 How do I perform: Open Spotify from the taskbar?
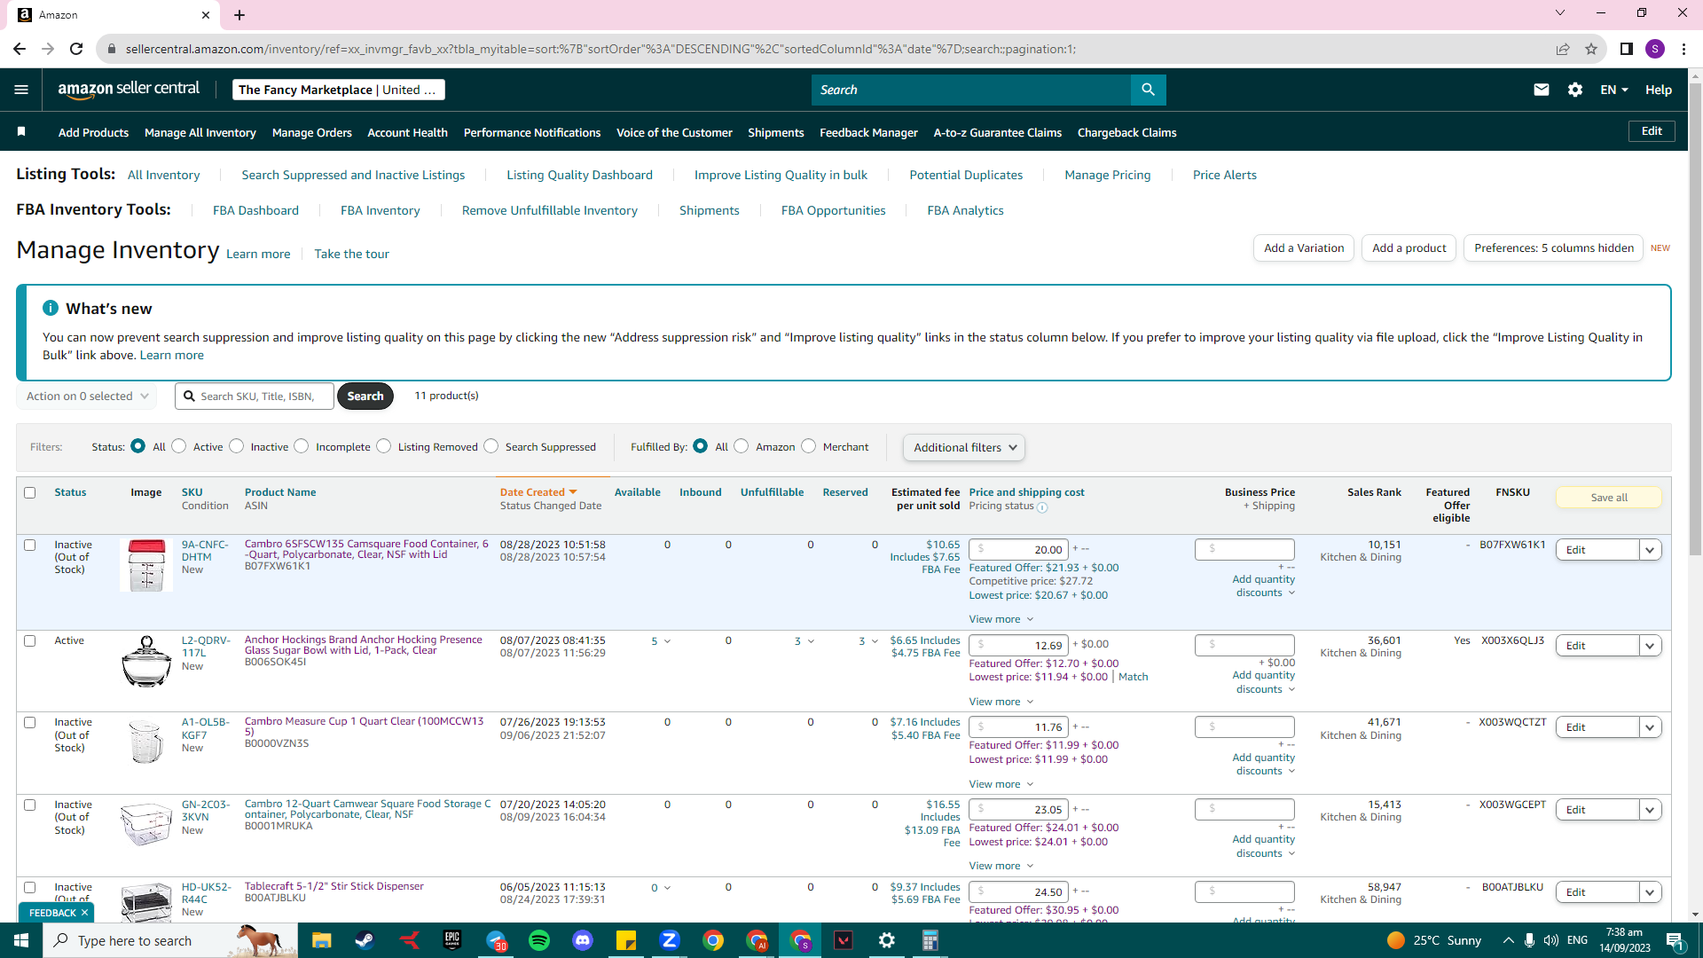539,940
